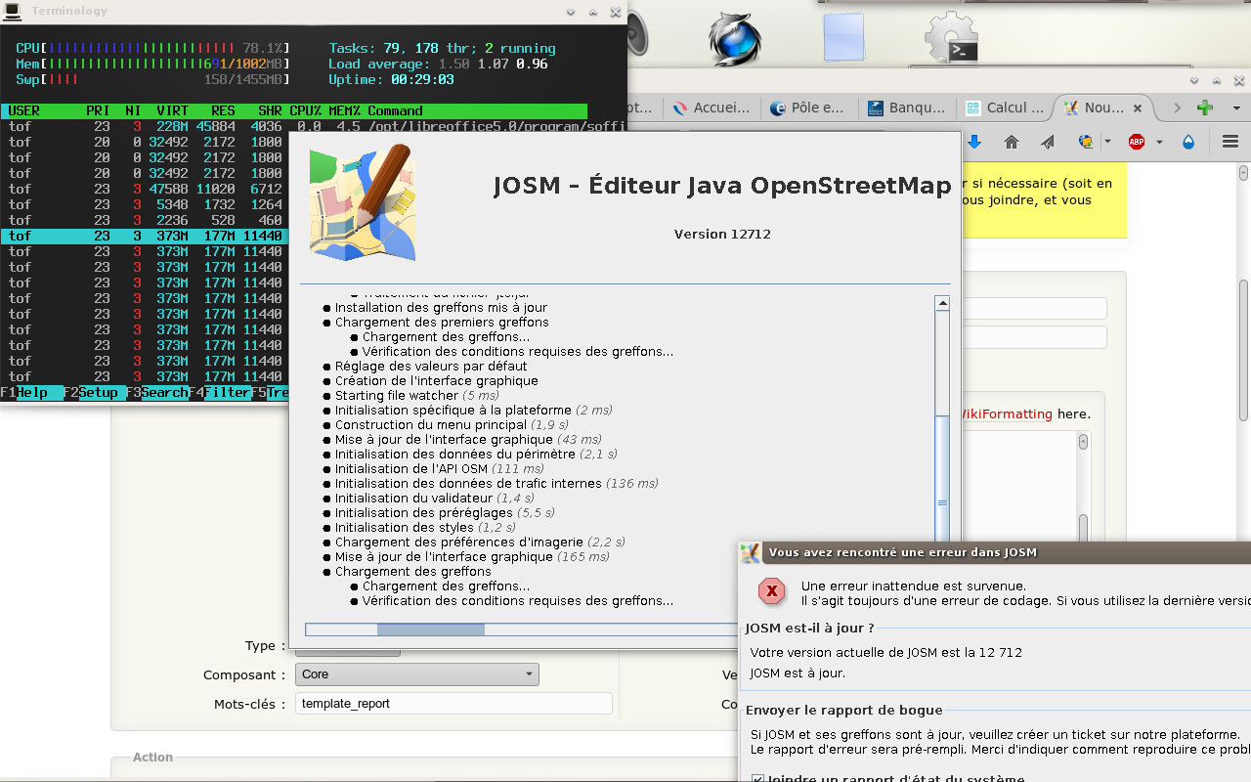Open F4 Filter in htop footer
1251x782 pixels.
point(220,392)
